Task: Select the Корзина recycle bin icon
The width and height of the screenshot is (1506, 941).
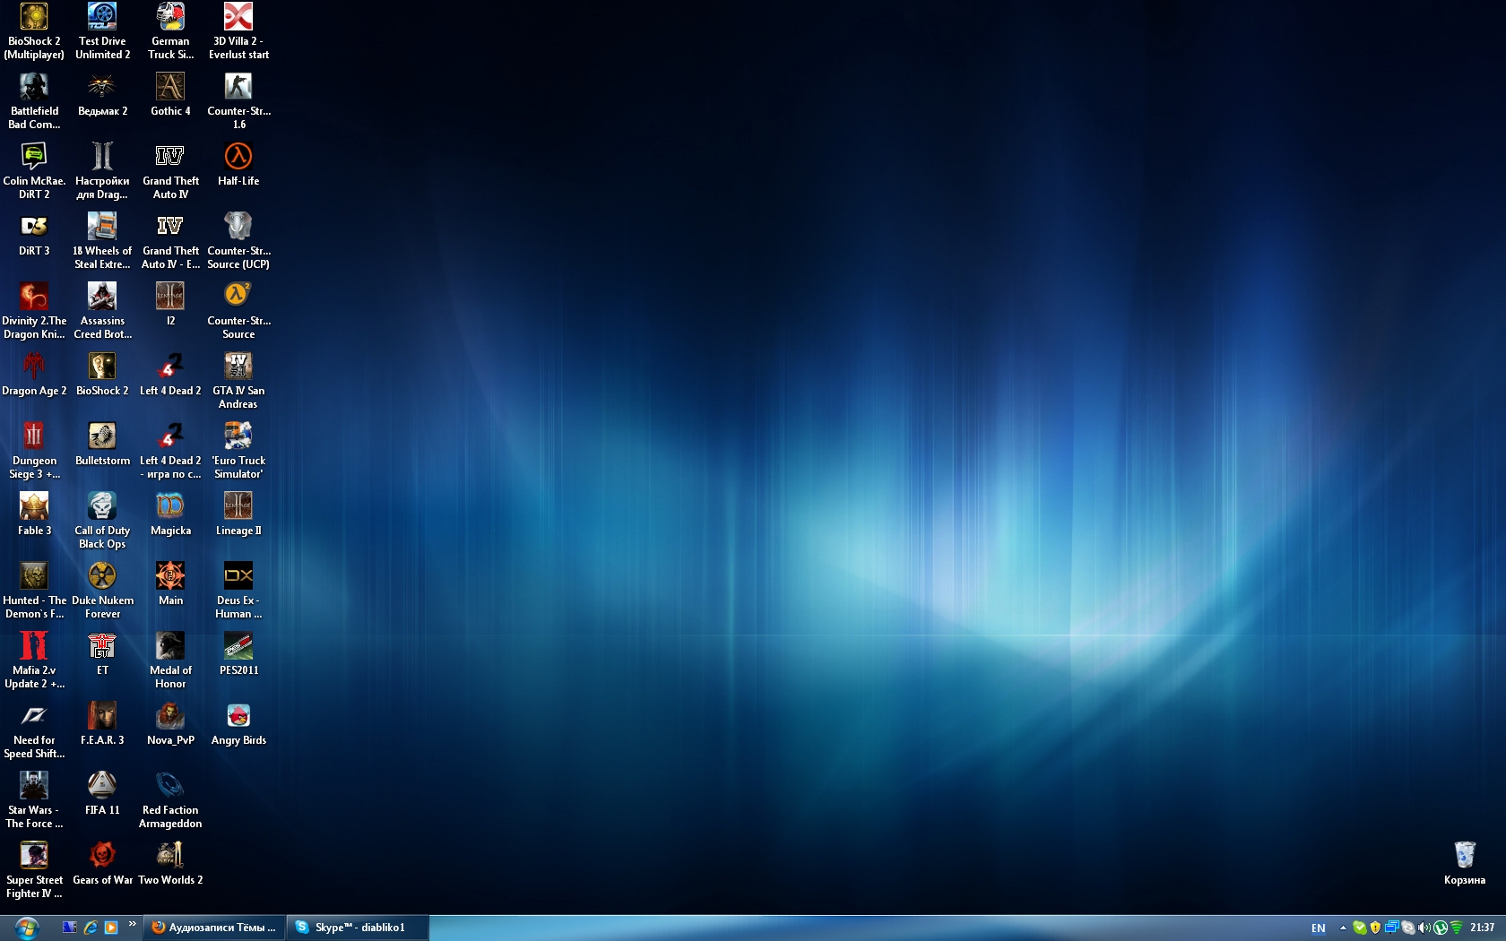Action: click(1465, 864)
